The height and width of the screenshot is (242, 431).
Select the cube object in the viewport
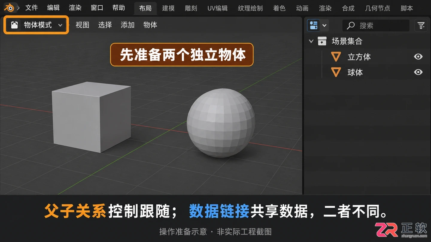point(91,117)
